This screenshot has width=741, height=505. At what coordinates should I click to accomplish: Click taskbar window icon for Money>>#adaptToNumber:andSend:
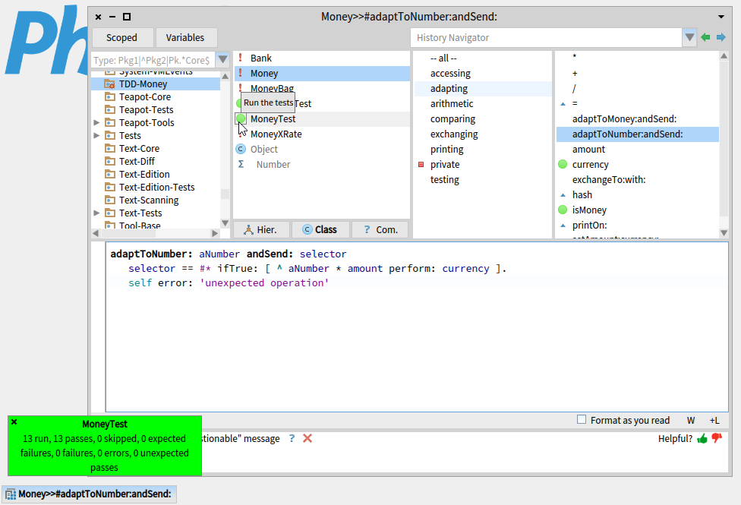click(x=11, y=494)
